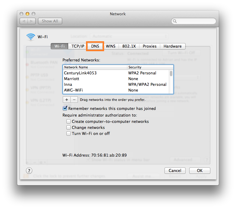Click the forward navigation arrow
Viewport: 236px width, 209px height.
click(x=32, y=21)
